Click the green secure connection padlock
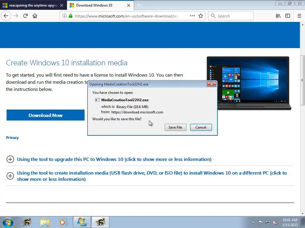305x228 pixels. [71, 16]
